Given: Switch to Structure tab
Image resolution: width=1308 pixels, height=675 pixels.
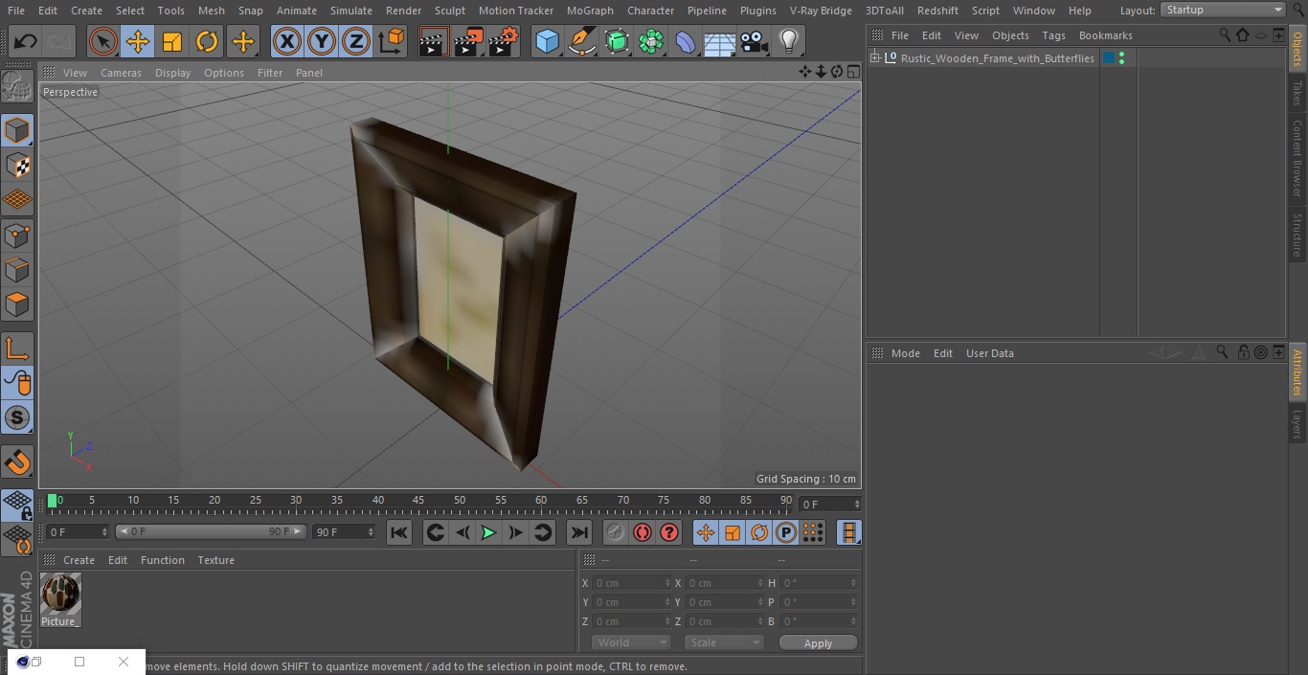Looking at the screenshot, I should tap(1297, 236).
